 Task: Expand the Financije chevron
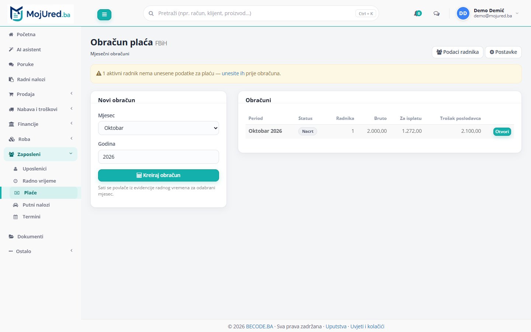click(x=72, y=124)
